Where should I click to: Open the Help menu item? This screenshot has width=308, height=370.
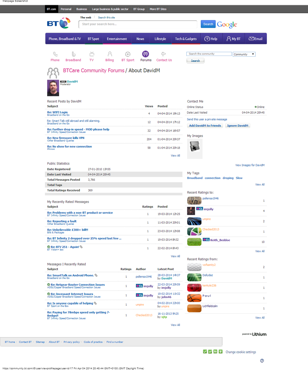(211, 39)
